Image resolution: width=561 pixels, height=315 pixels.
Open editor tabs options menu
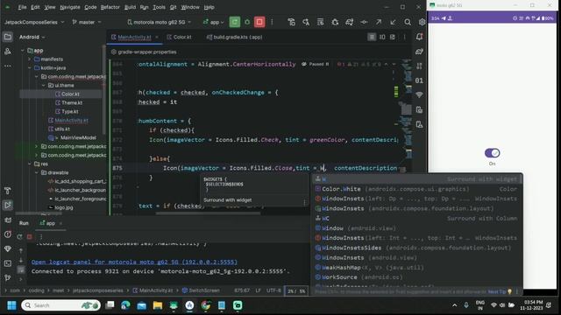coord(405,37)
